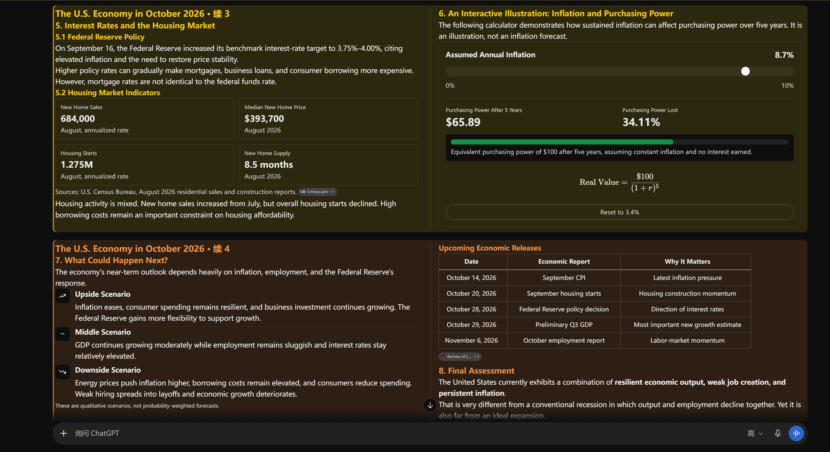Click the Real Value formula
This screenshot has width=830, height=452.
(619, 182)
